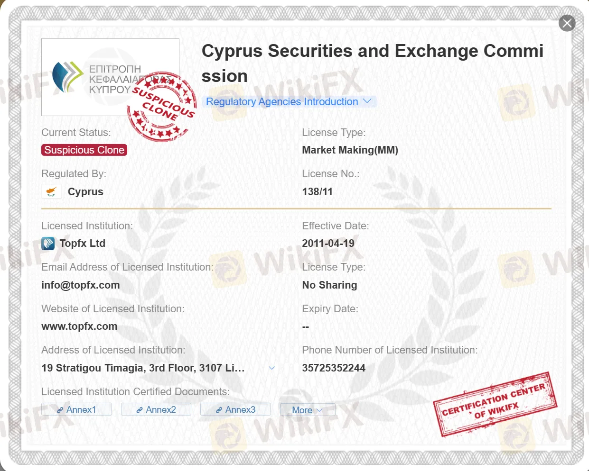The height and width of the screenshot is (471, 589).
Task: Open the Regulatory Agencies Introduction dropdown
Action: point(290,101)
